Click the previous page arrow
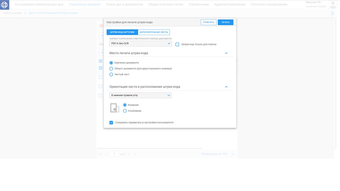 (x=106, y=154)
